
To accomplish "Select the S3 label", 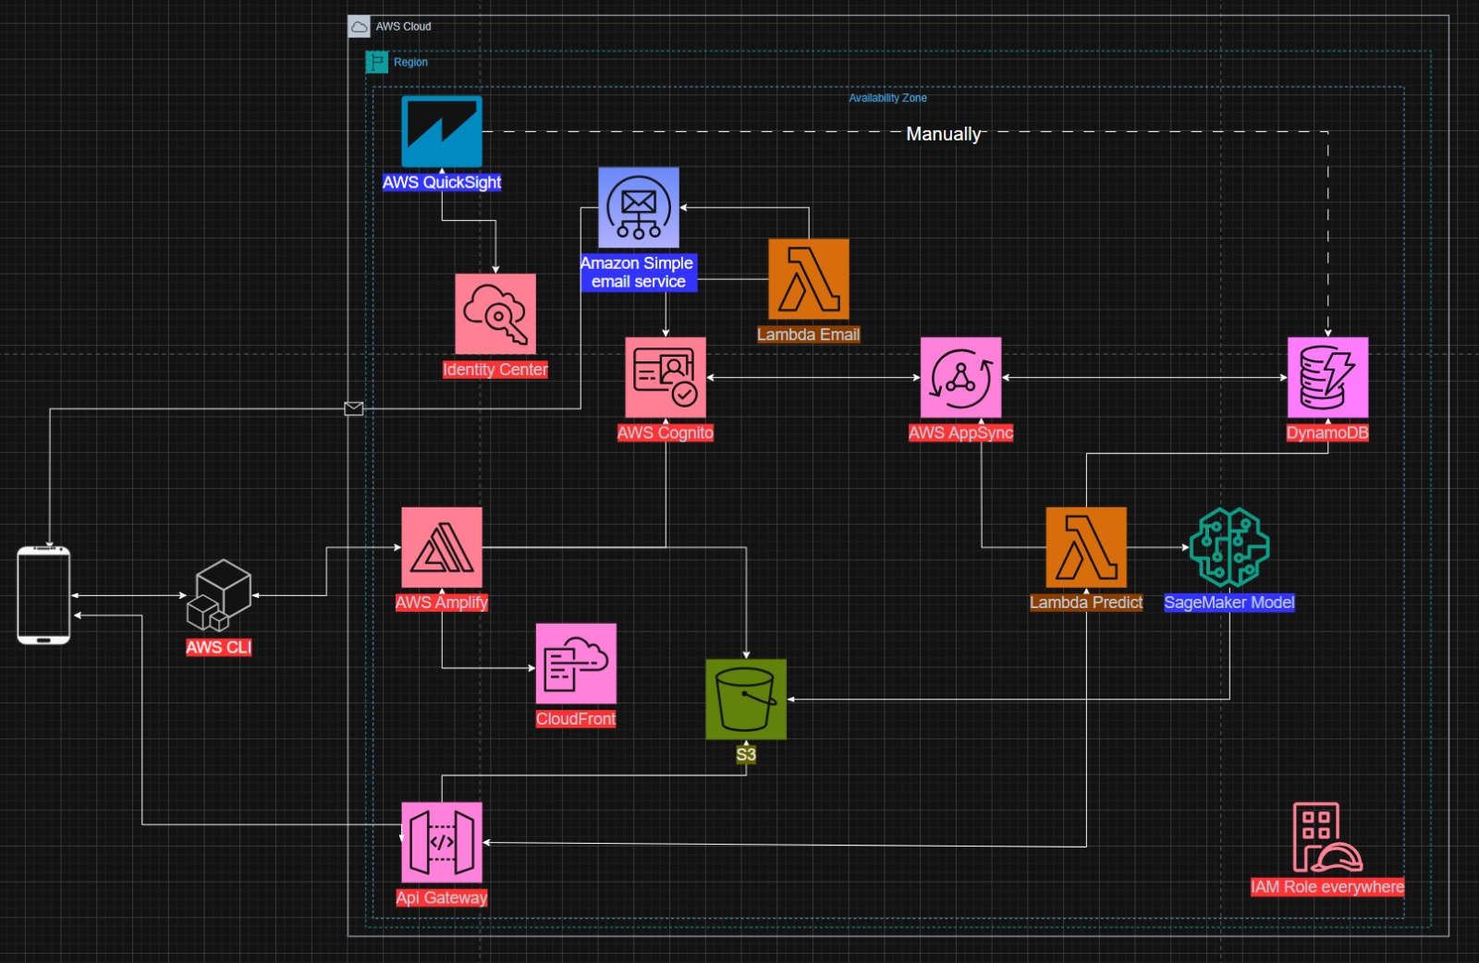I will coord(746,755).
